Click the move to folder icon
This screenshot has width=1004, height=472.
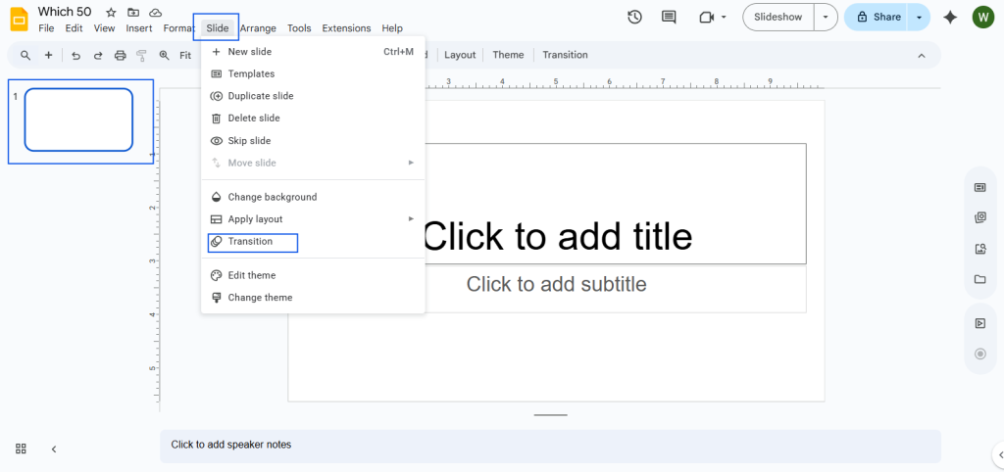133,12
